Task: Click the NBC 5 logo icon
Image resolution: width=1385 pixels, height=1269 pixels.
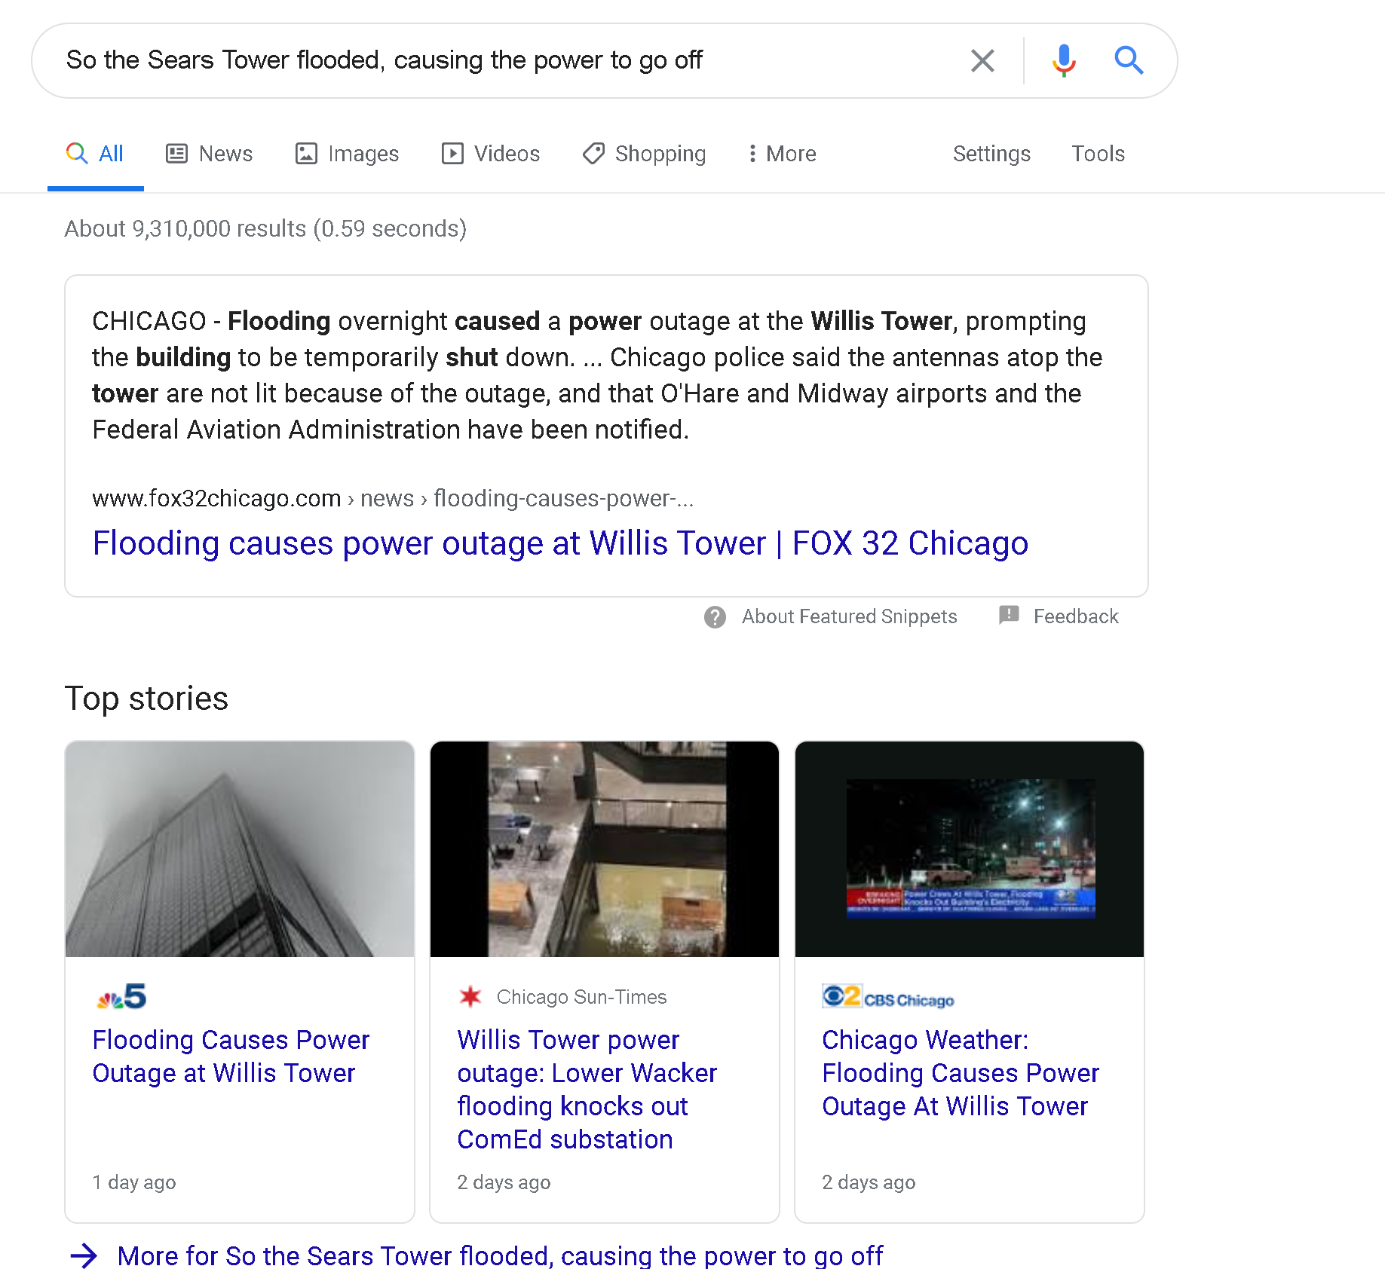Action: 121,996
